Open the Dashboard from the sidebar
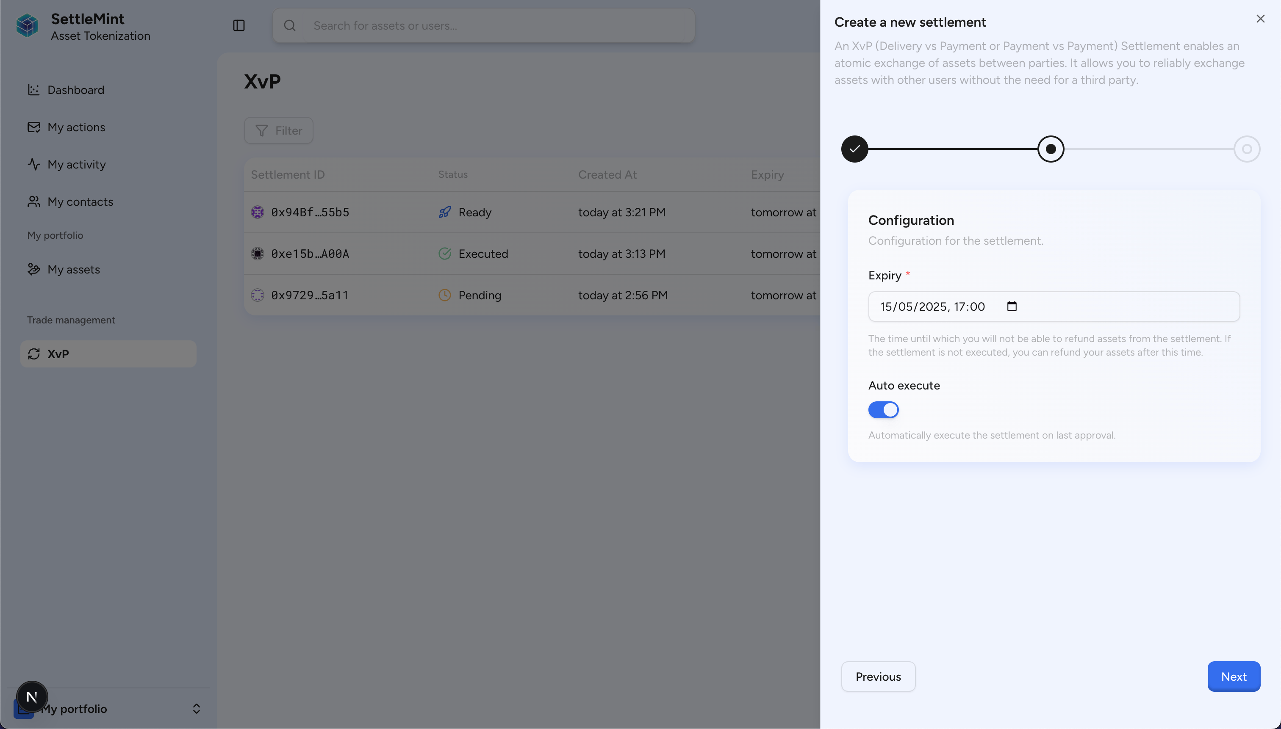This screenshot has width=1281, height=729. pyautogui.click(x=76, y=90)
